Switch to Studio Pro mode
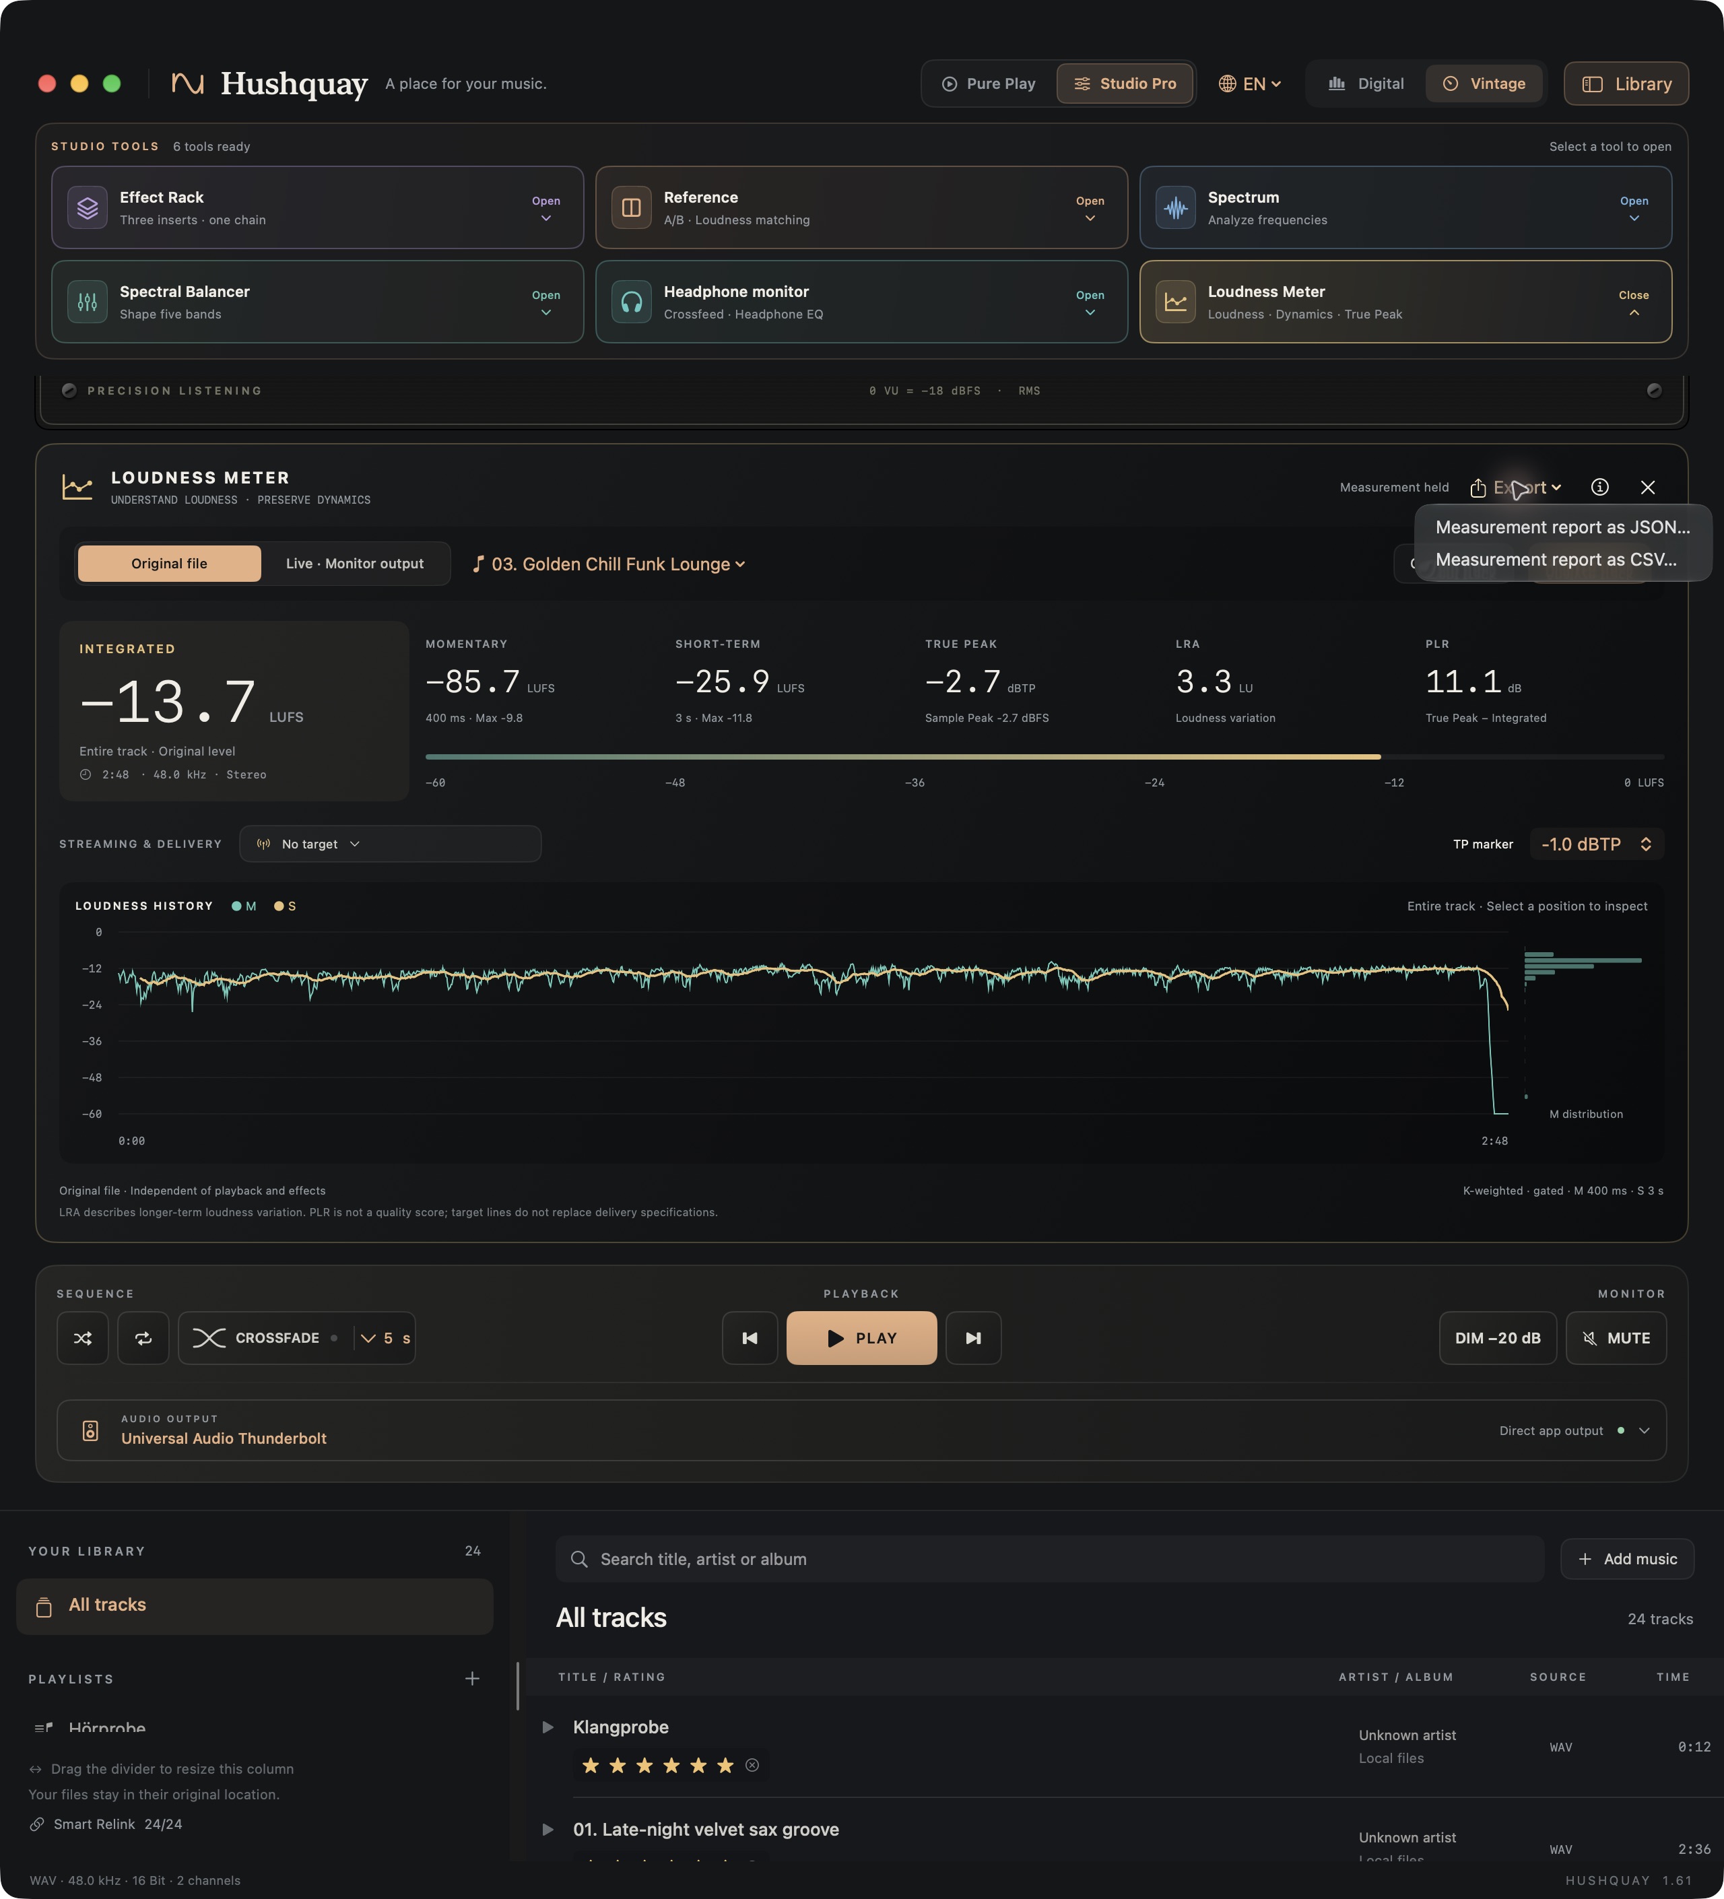 1125,84
